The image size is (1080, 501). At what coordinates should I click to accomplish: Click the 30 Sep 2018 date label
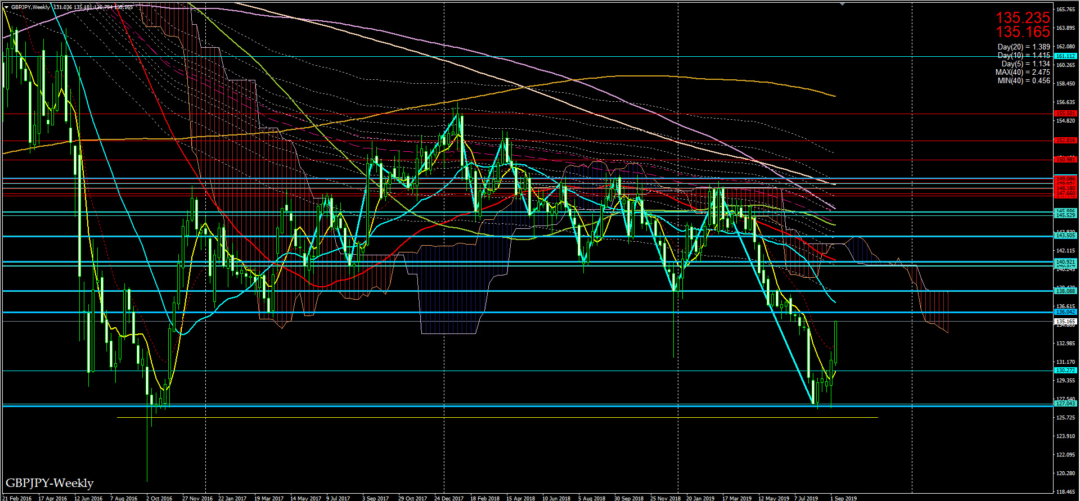pyautogui.click(x=629, y=498)
